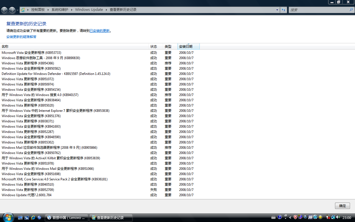
Task: Refresh the page with the refresh button
Action: 283,10
